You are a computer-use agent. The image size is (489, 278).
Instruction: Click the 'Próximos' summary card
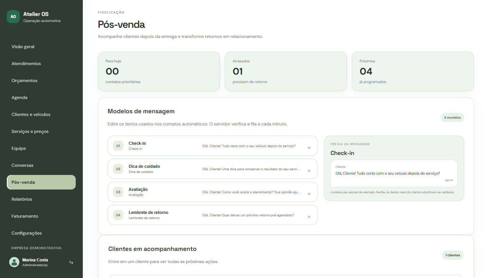(x=413, y=72)
